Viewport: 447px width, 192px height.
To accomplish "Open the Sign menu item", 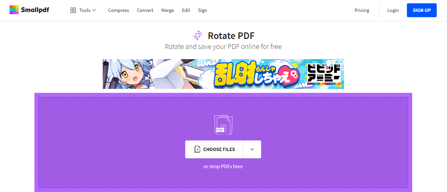I will [x=202, y=10].
